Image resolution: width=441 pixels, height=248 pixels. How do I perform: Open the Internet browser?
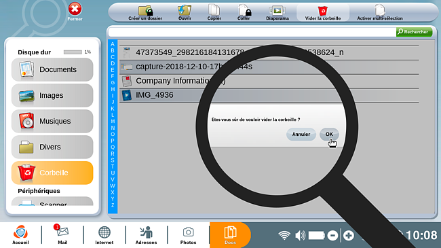pos(104,235)
